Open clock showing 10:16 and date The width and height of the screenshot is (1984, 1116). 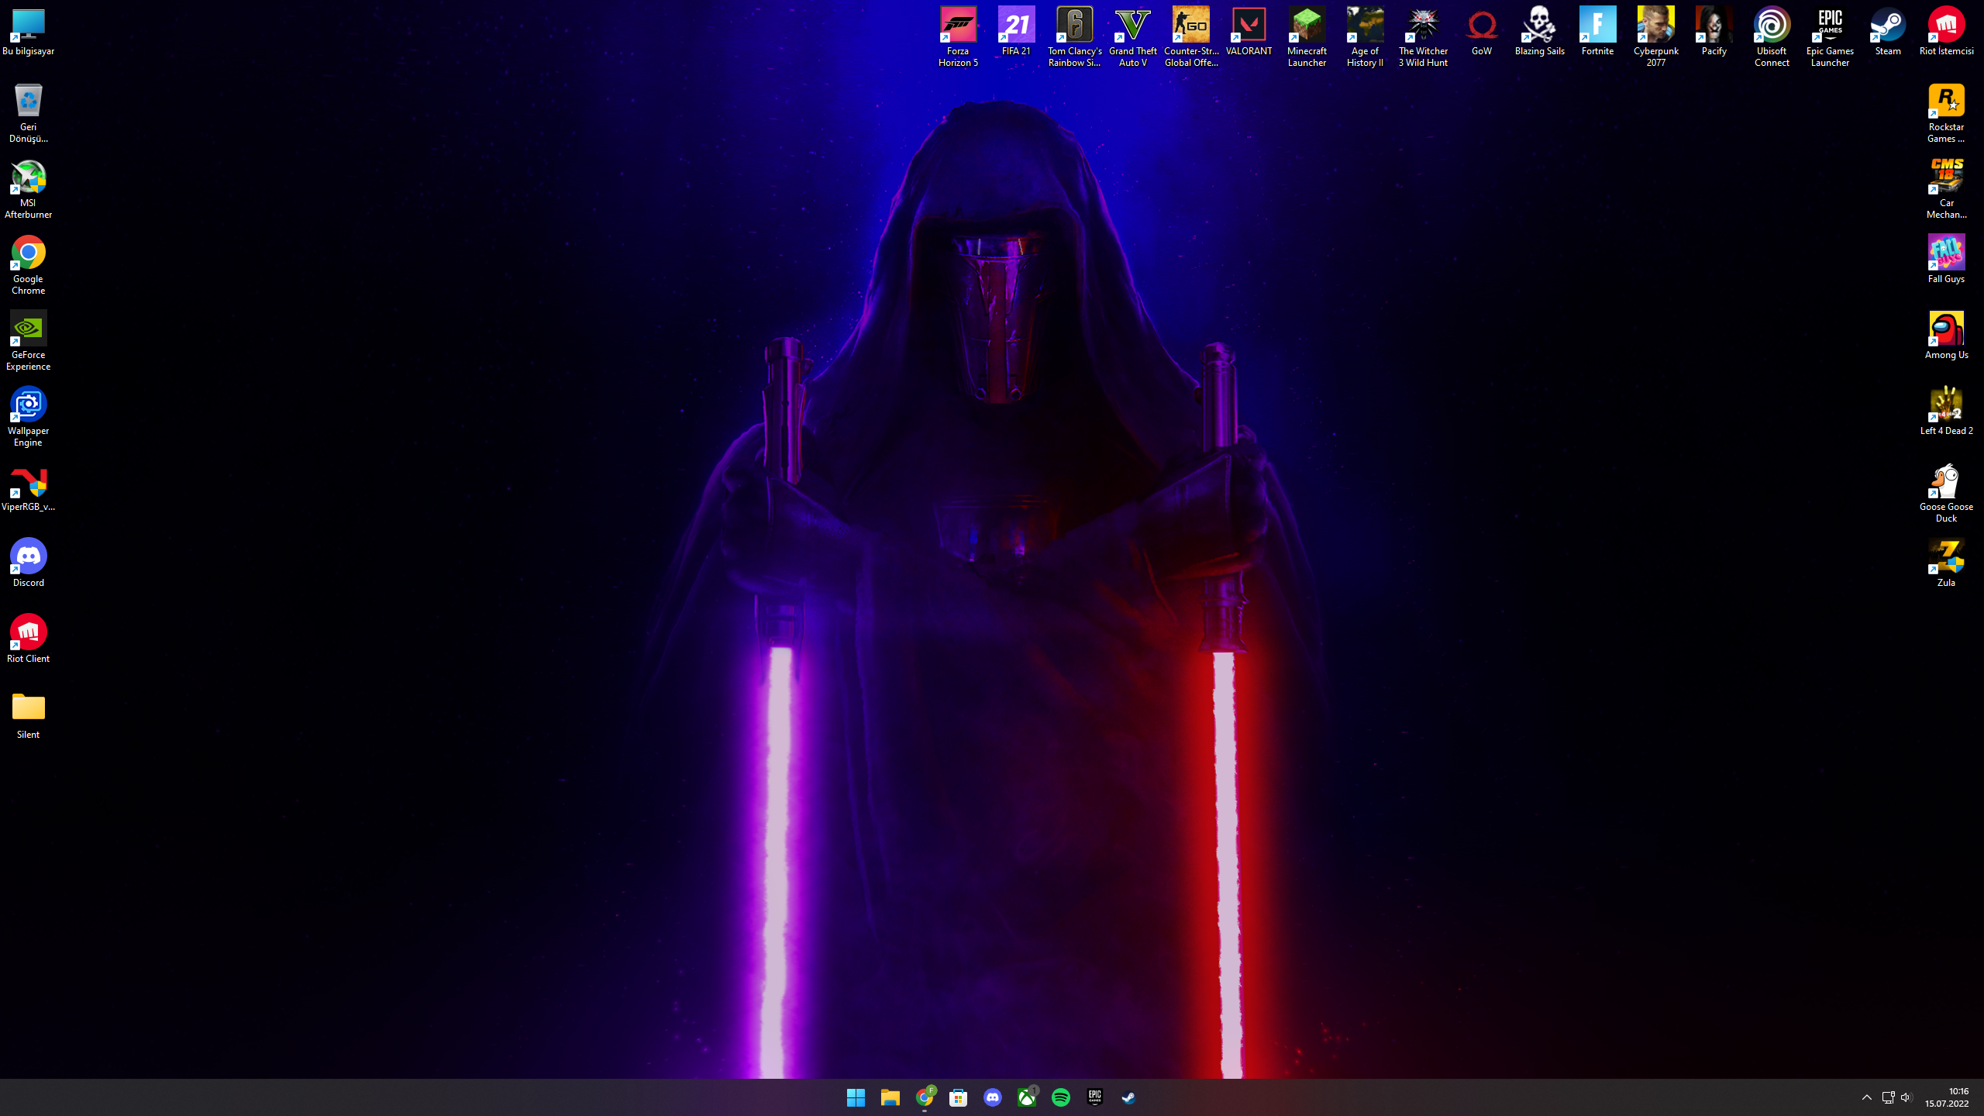1947,1097
